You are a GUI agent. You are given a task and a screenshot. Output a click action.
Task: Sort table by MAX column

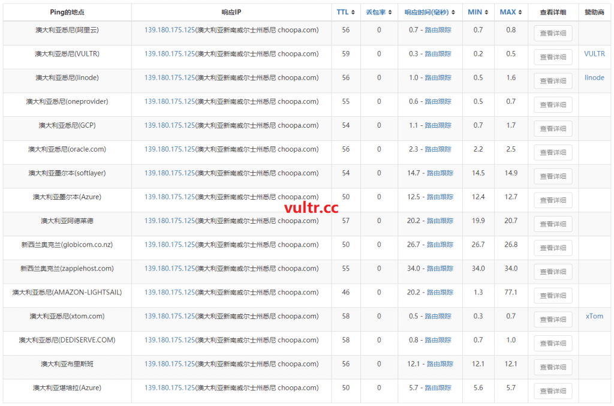point(511,12)
